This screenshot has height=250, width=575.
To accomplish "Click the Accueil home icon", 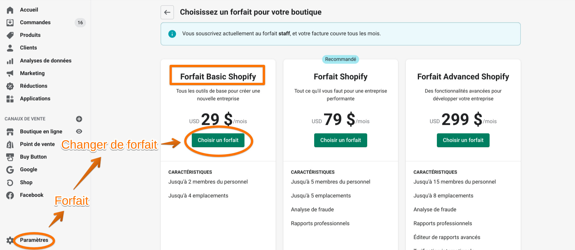I will 10,10.
